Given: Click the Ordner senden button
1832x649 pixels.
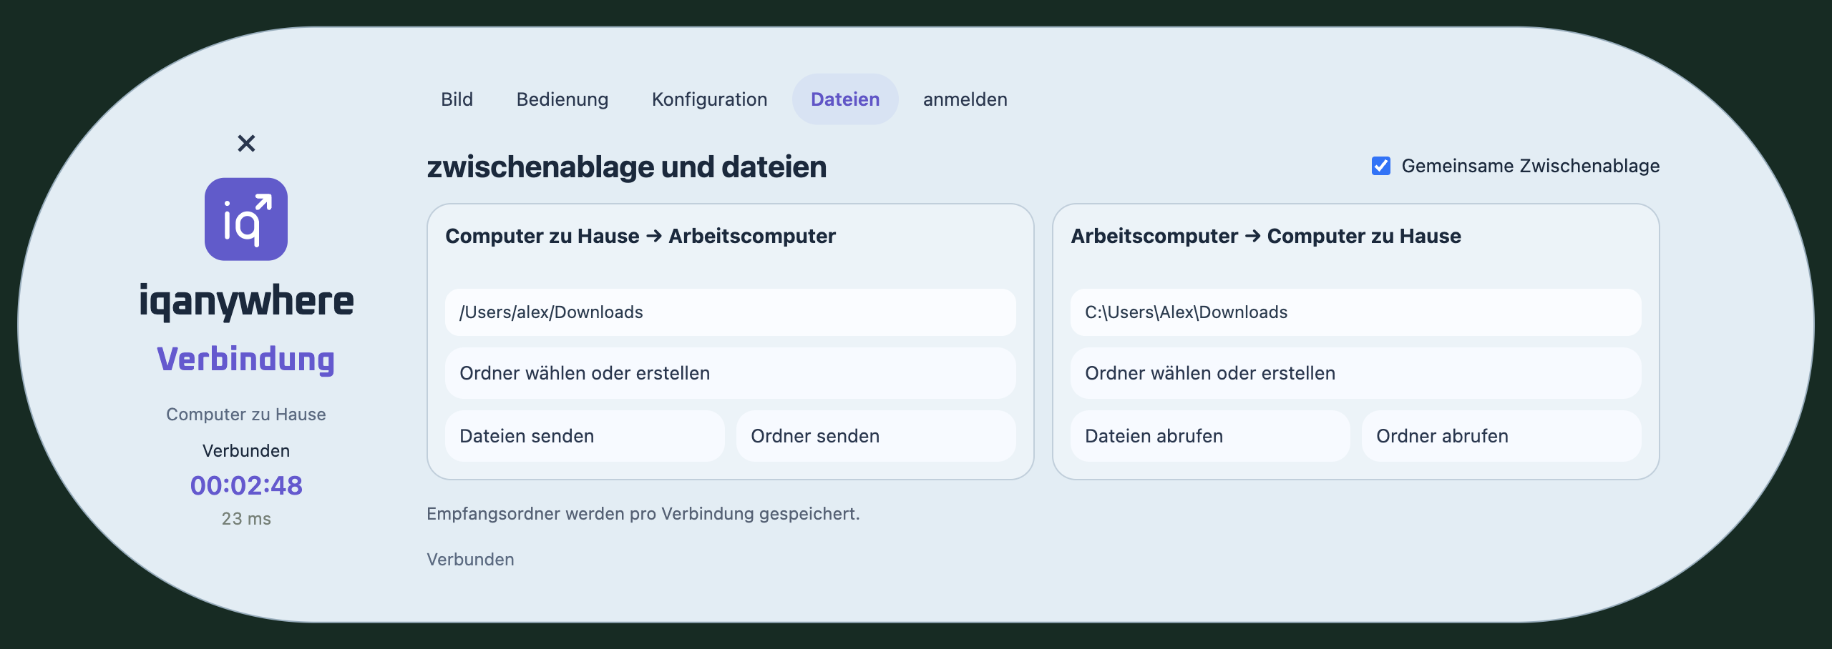Looking at the screenshot, I should [876, 436].
